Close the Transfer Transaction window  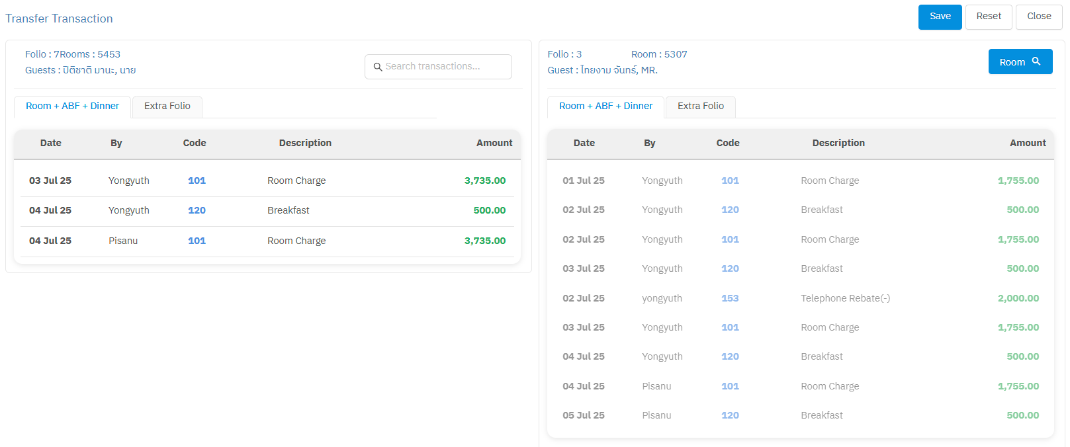(x=1038, y=17)
